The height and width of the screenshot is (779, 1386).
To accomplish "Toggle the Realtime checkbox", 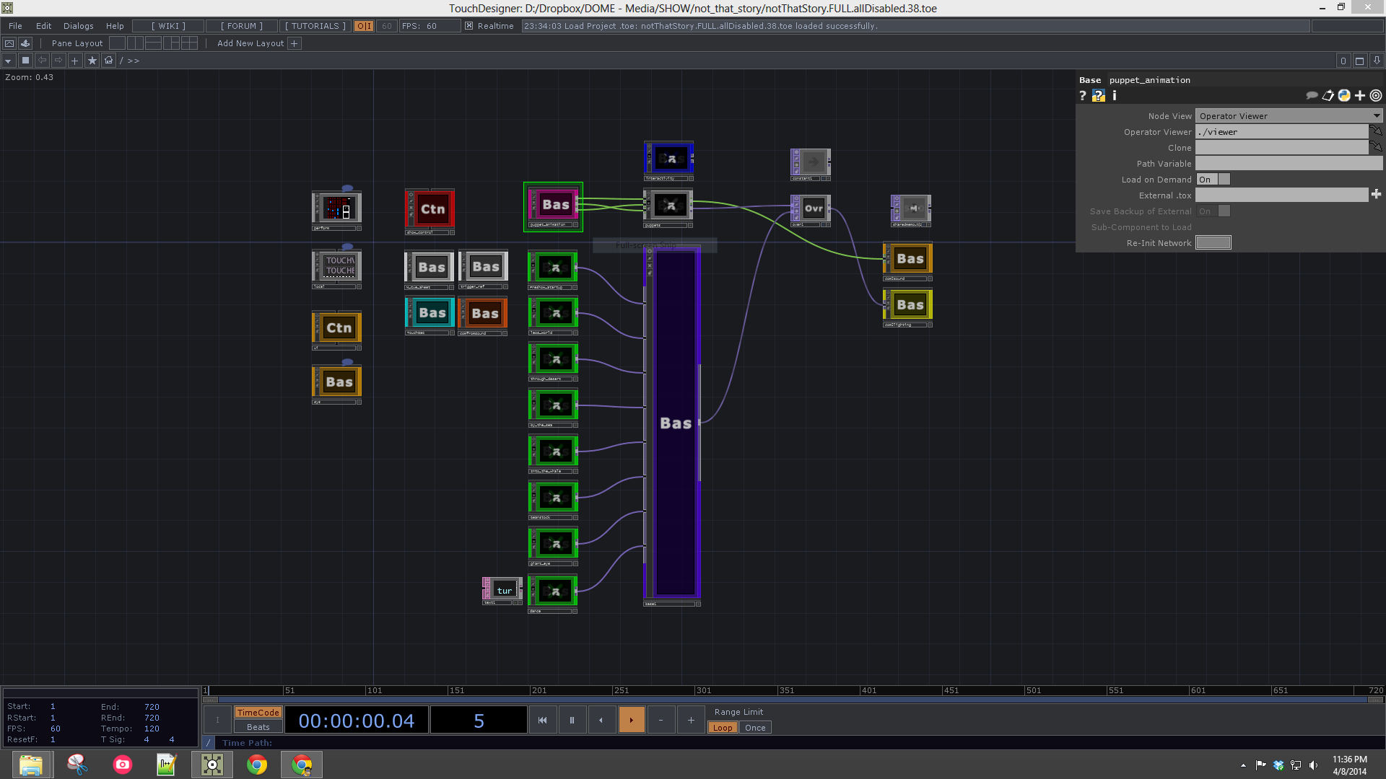I will point(468,26).
